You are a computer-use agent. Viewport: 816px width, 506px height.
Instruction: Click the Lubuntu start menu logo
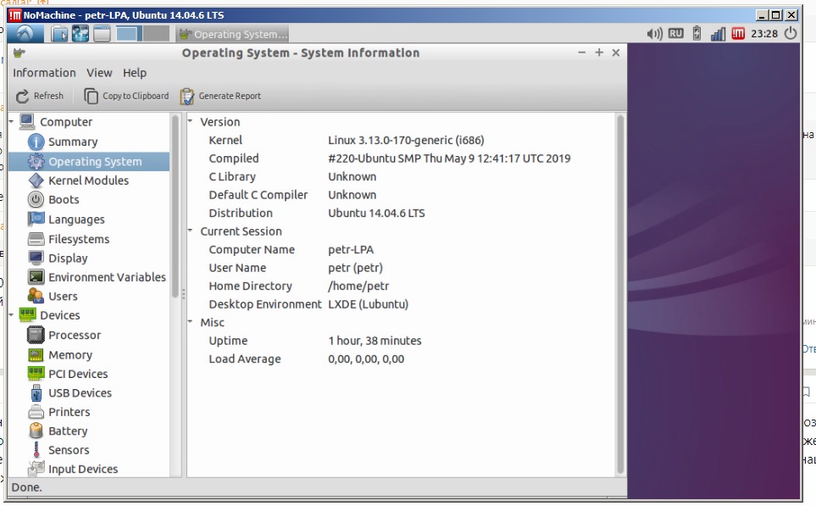[x=24, y=34]
